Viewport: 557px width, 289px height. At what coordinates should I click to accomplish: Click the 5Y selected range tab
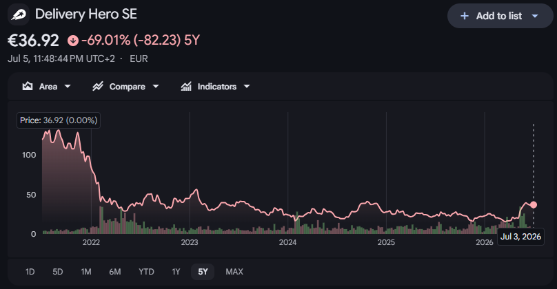pos(203,272)
